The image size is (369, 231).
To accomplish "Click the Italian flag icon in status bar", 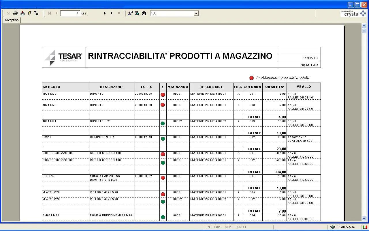I will 365,227.
